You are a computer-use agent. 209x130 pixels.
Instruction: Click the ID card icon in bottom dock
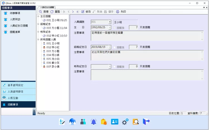click(115, 121)
